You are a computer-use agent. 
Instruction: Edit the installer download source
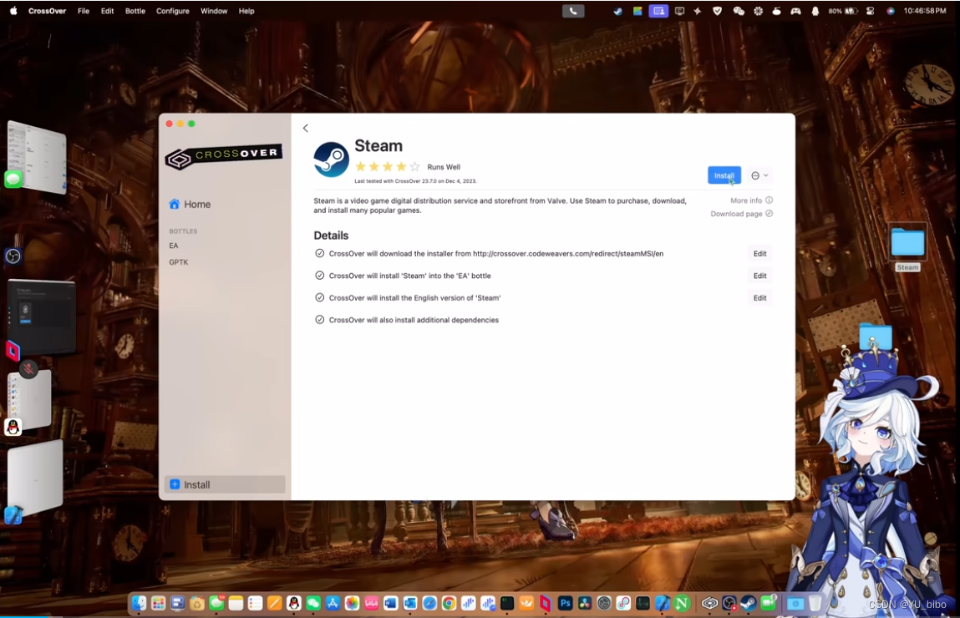(759, 253)
